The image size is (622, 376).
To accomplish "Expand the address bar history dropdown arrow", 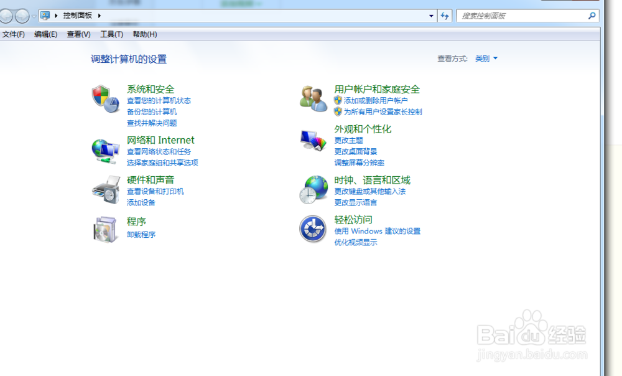I will (431, 16).
